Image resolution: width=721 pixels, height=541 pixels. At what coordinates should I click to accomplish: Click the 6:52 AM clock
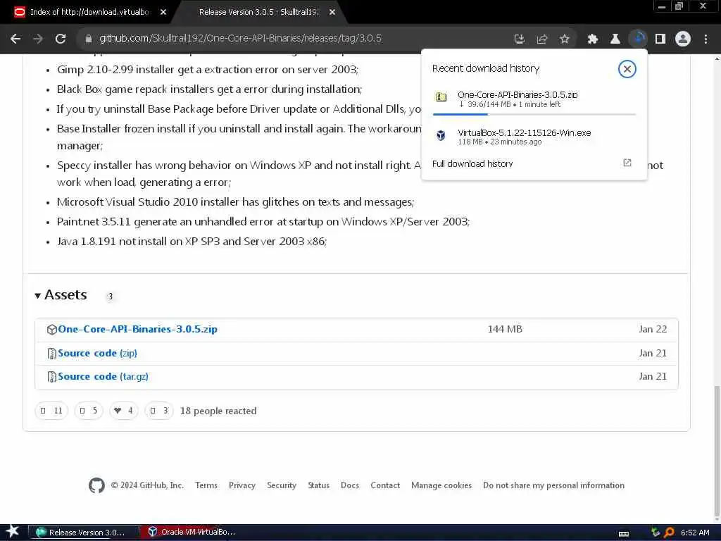click(x=695, y=533)
